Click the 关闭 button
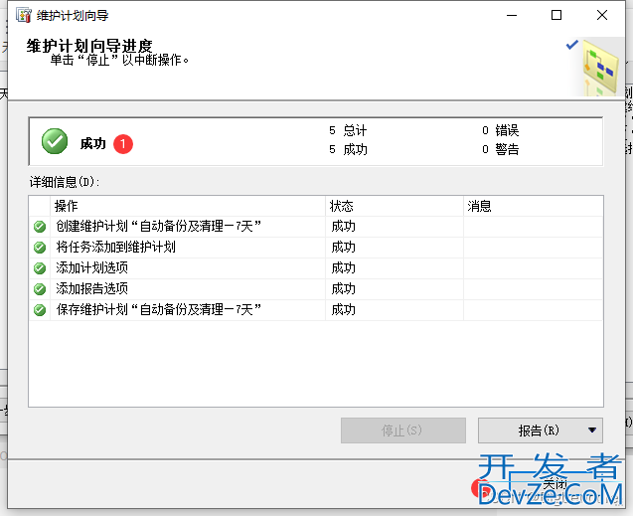Image resolution: width=633 pixels, height=516 pixels. [554, 484]
